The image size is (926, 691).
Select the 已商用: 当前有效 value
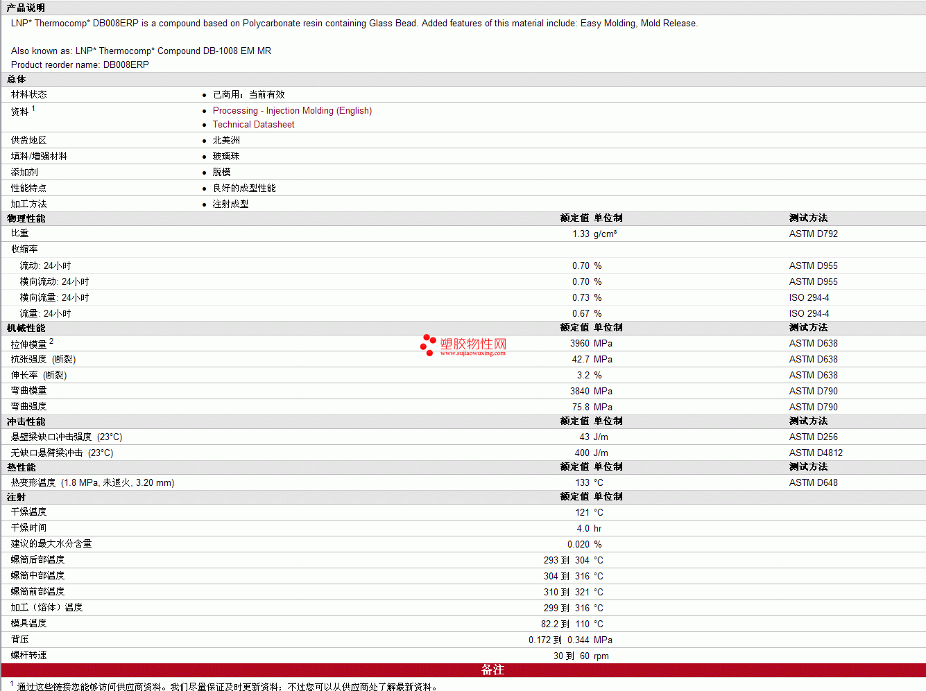248,95
